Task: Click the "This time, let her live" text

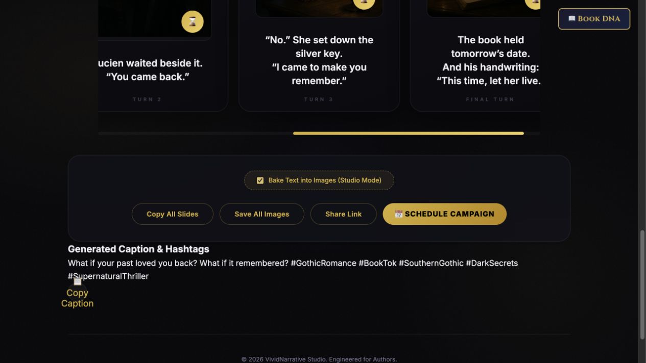Action: pos(489,81)
